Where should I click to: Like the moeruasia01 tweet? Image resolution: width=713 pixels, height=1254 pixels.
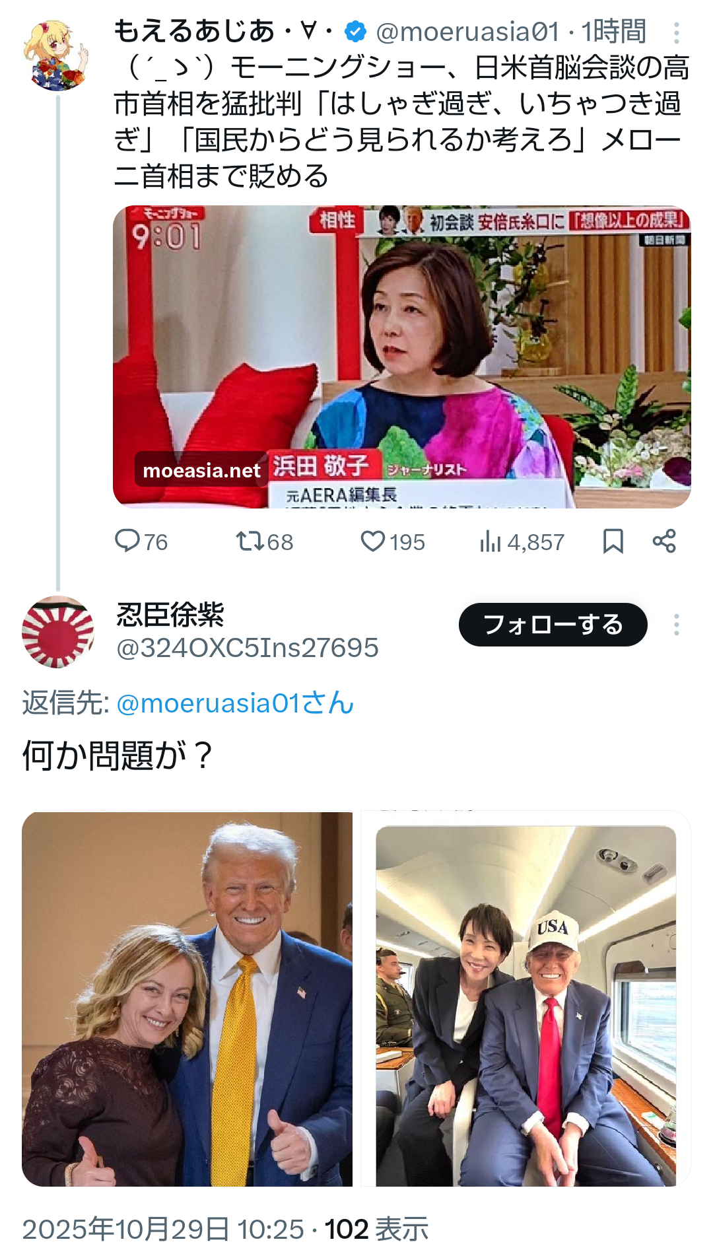click(393, 542)
